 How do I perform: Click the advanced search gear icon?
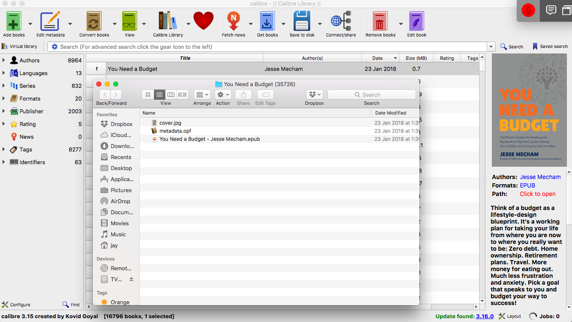(55, 47)
